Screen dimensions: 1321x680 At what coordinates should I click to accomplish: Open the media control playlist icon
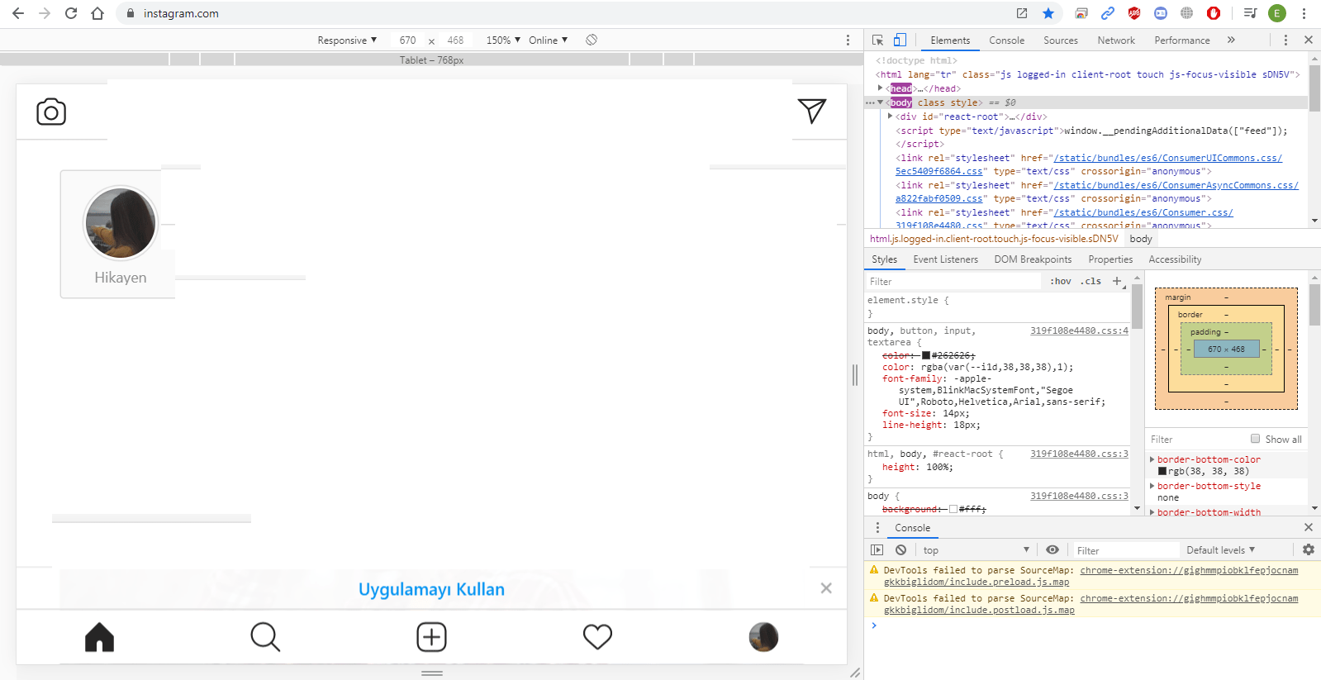point(1250,13)
